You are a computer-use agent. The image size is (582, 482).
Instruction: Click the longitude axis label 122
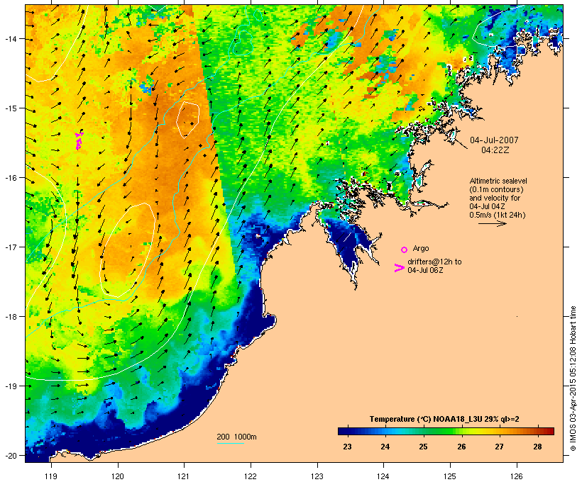pos(251,476)
